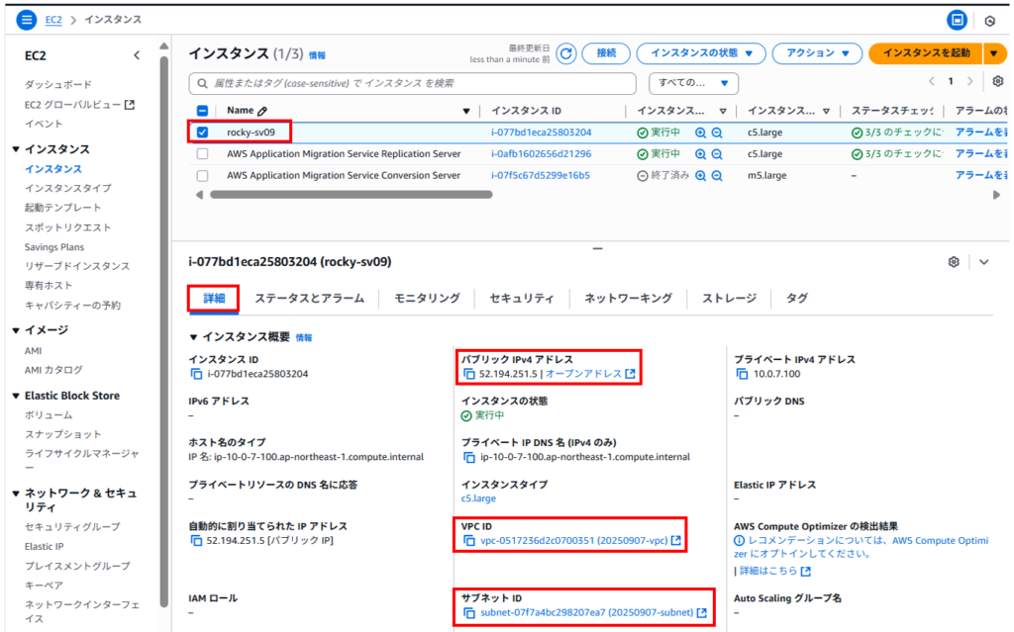Collapse the EC2 sidebar with chevron
Viewport: 1014px width, 632px height.
tap(137, 55)
